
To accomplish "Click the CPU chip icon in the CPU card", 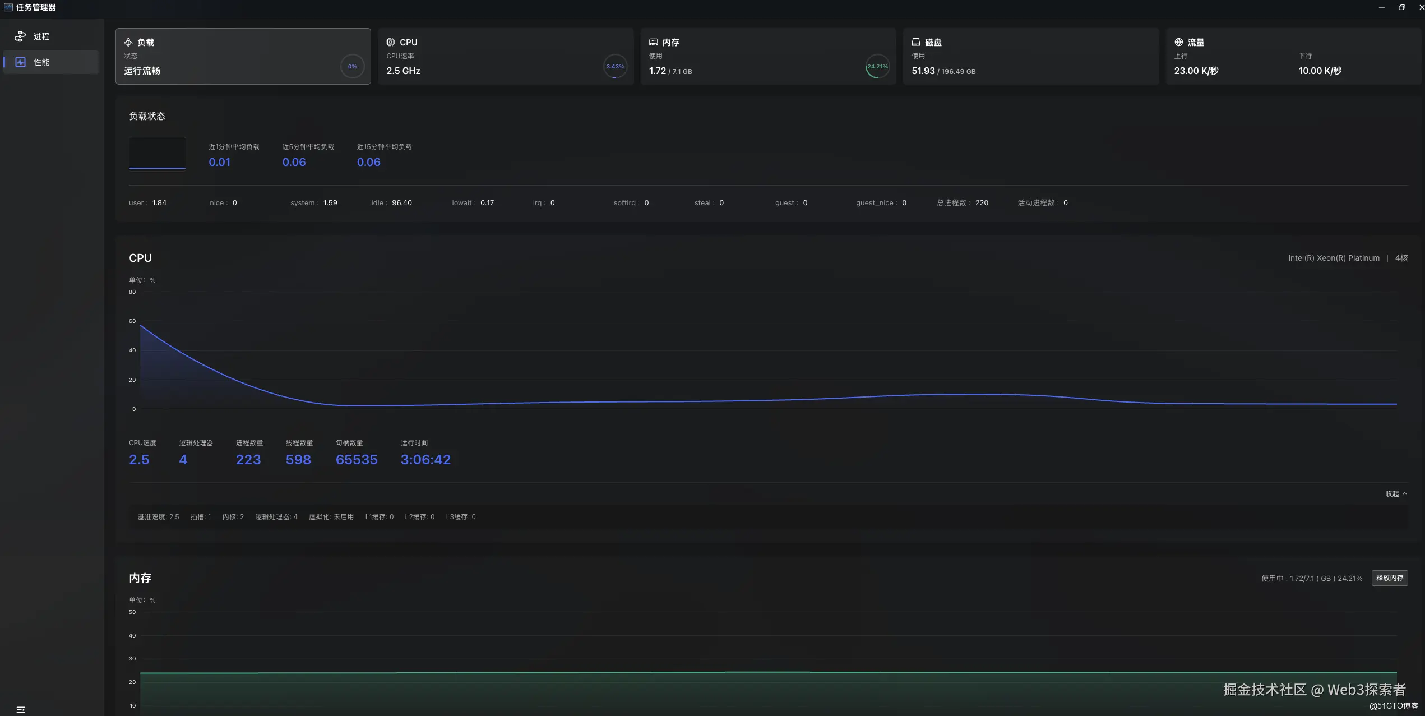I will (x=391, y=43).
